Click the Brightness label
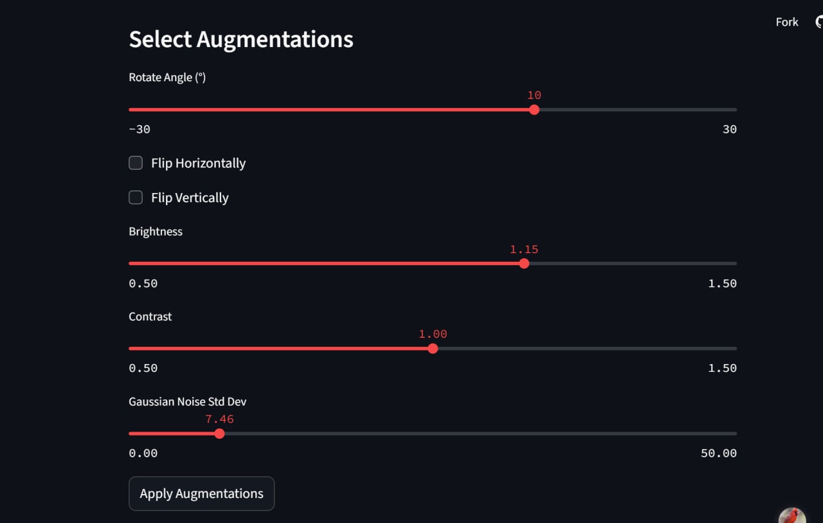Image resolution: width=823 pixels, height=523 pixels. 156,231
